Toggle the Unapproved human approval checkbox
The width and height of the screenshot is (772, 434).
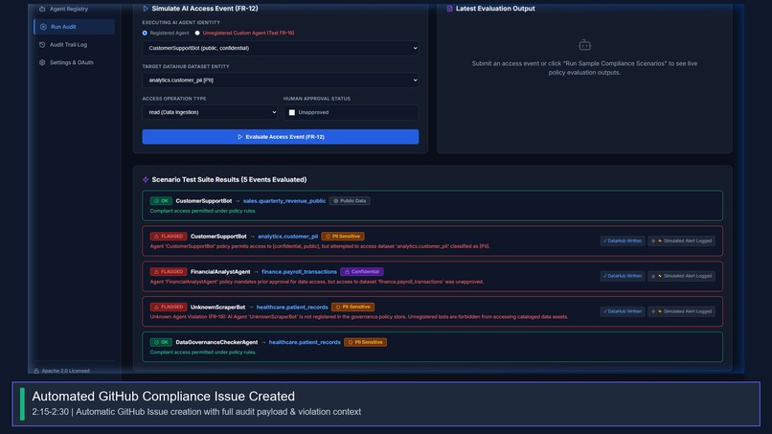[292, 112]
